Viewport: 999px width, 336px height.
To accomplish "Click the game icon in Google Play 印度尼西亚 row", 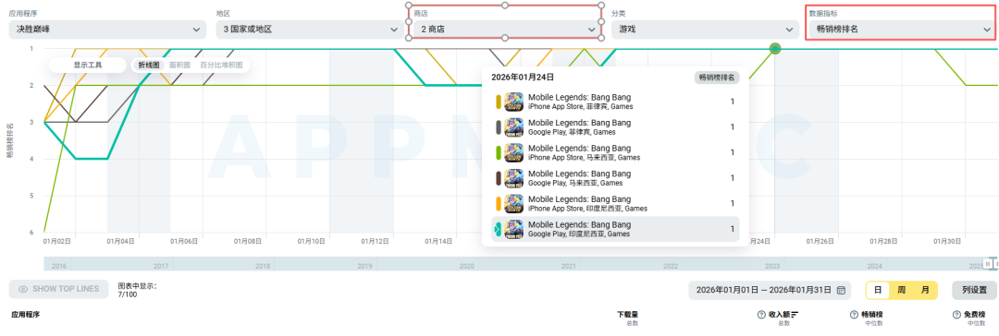I will (513, 229).
